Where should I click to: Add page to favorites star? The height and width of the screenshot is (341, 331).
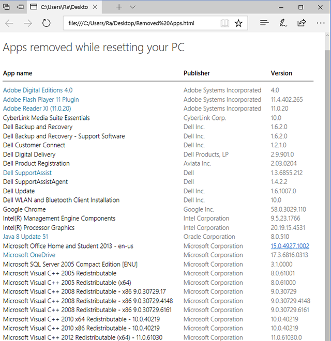tap(238, 23)
